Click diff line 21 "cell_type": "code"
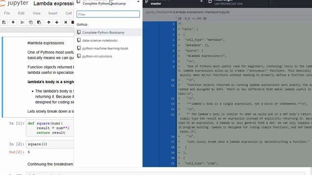The width and height of the screenshot is (312, 175). (x=201, y=163)
